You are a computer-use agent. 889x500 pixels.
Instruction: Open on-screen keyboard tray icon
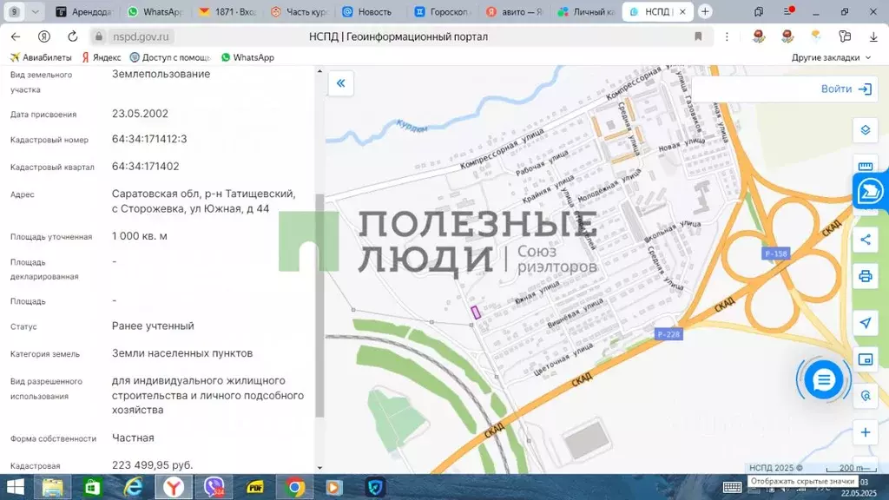point(732,487)
